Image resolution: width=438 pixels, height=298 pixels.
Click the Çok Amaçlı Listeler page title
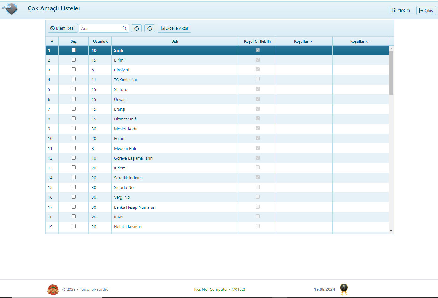[54, 8]
